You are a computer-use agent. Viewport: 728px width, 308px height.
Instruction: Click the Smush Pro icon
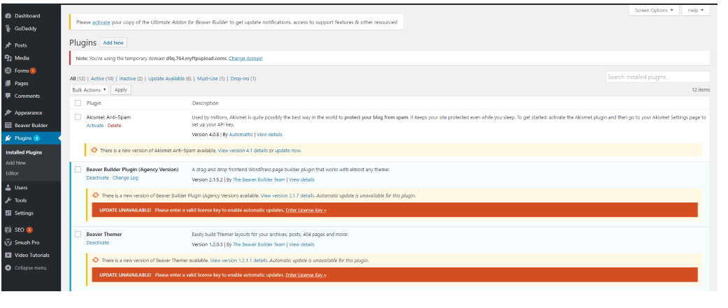click(8, 242)
